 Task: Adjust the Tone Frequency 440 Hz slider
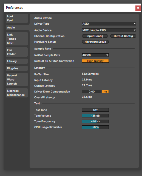click(x=95, y=121)
